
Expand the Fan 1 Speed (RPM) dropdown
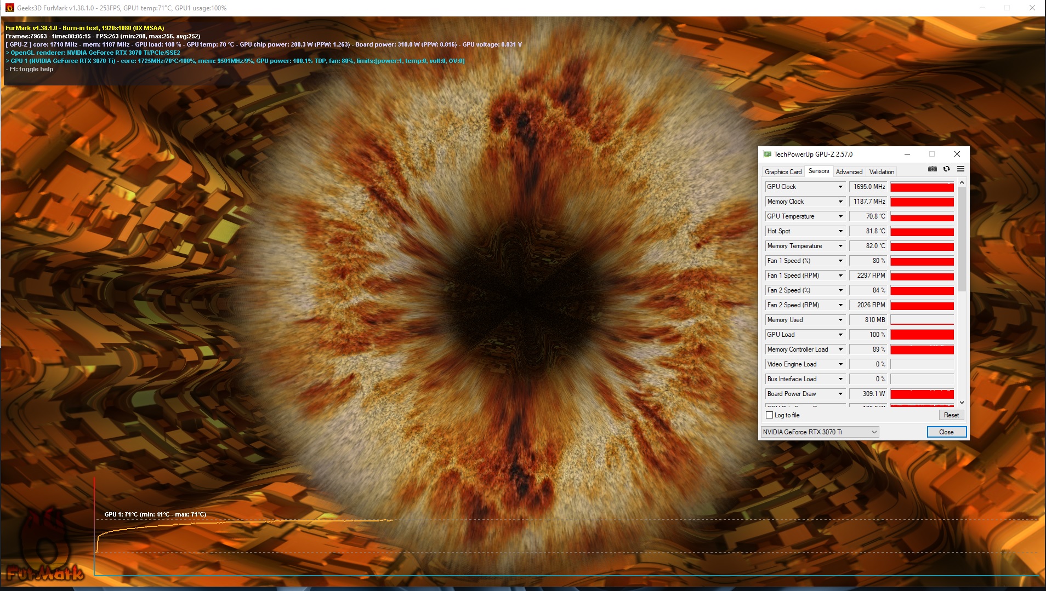click(x=840, y=276)
